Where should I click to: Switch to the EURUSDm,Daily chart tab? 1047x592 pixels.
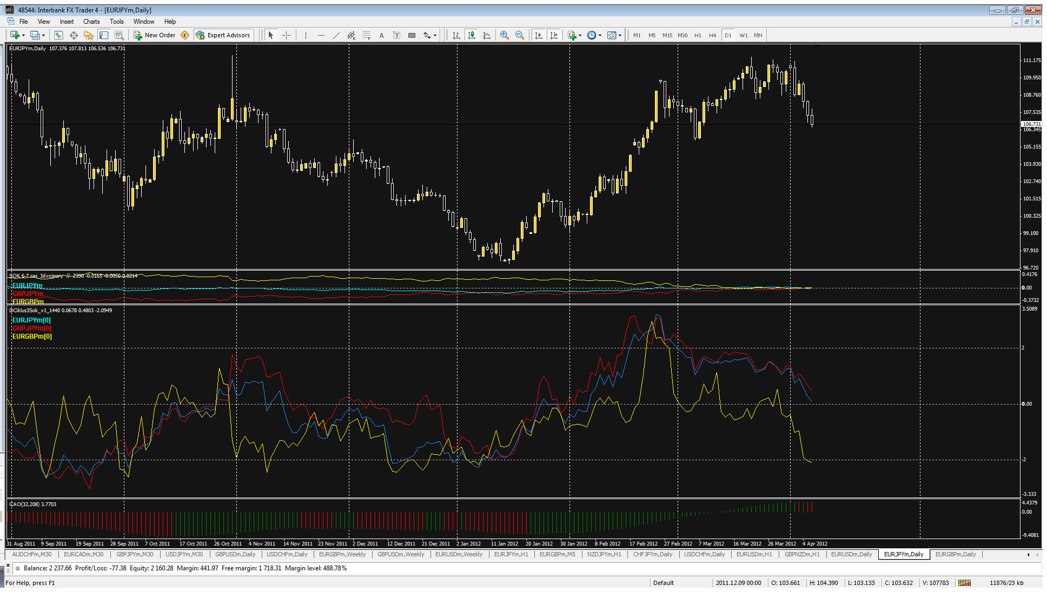(x=851, y=554)
